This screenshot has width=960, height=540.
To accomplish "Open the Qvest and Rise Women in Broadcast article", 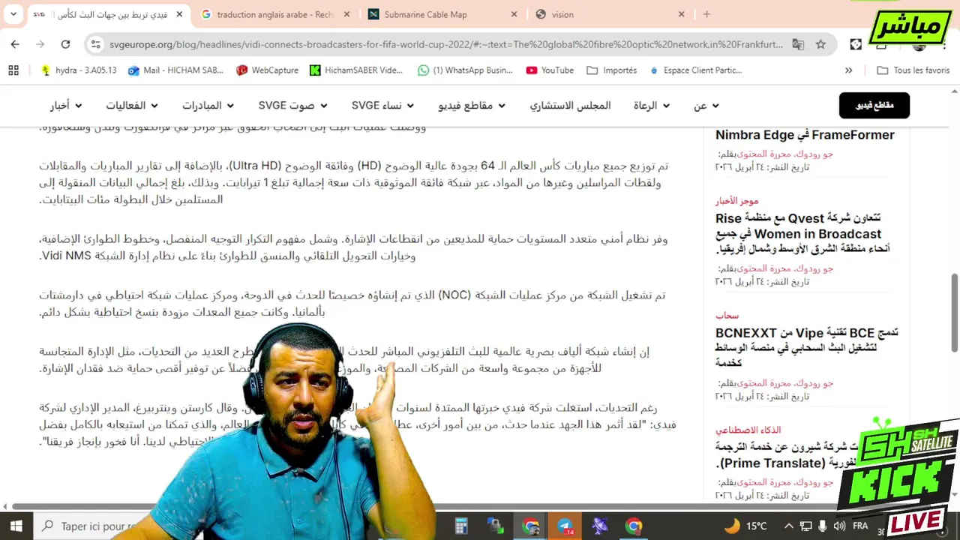I will 802,234.
